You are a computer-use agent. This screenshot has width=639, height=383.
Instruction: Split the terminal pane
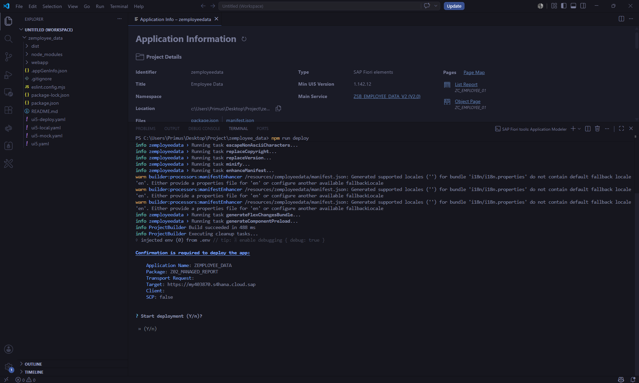click(x=588, y=129)
